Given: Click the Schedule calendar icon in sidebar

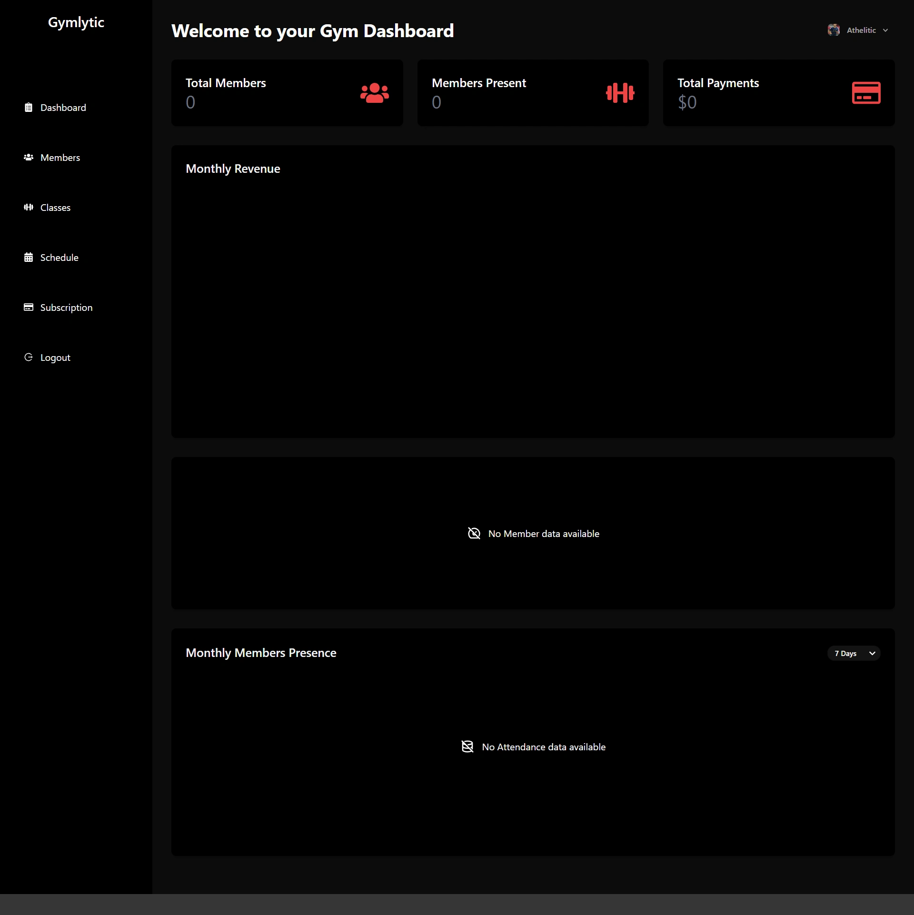Looking at the screenshot, I should 29,258.
